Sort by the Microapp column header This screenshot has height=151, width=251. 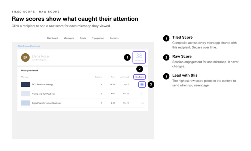coord(25,77)
